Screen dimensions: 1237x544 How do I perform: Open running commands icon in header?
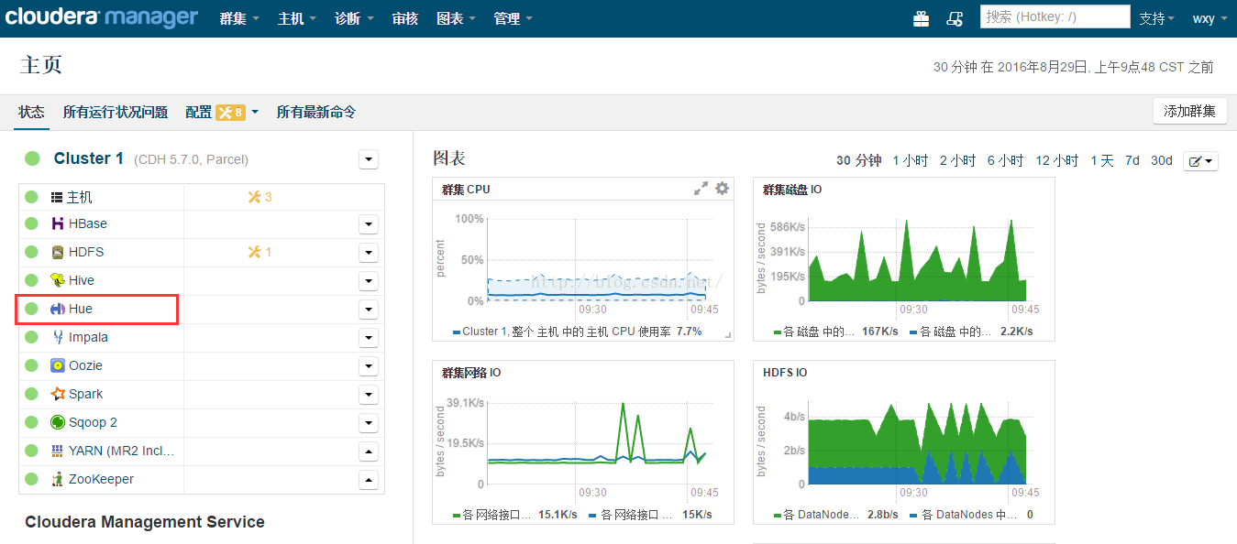955,18
